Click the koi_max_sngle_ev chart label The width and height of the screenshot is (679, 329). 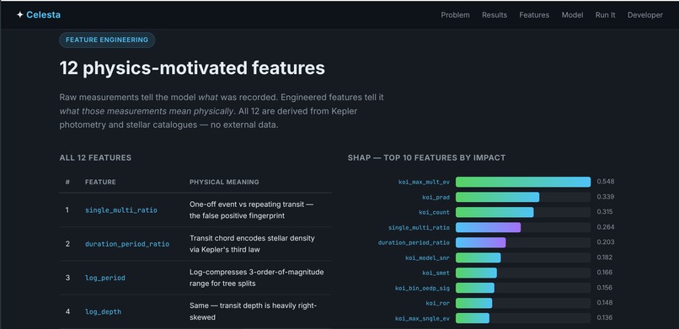pos(422,318)
